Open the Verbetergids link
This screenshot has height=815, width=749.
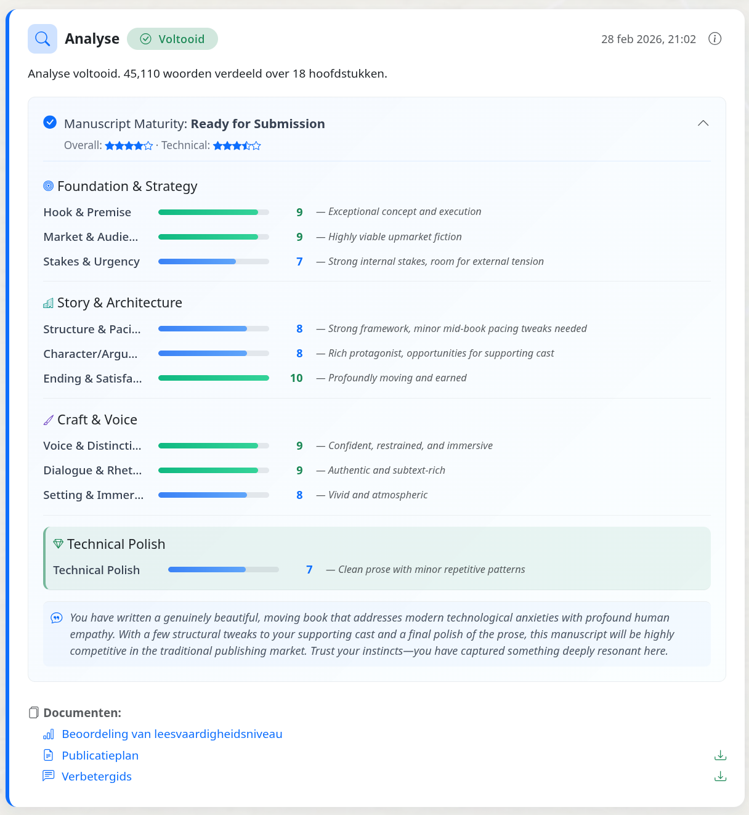pyautogui.click(x=97, y=776)
